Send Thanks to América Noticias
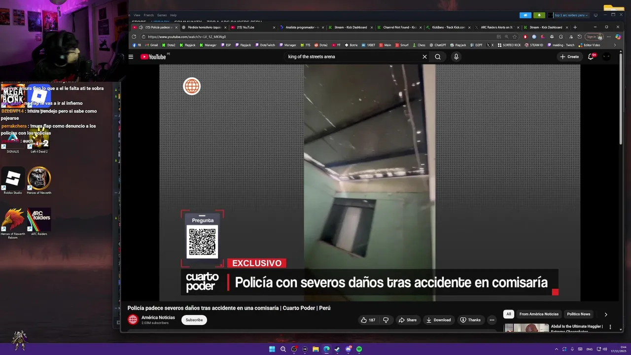This screenshot has height=355, width=631. coord(470,320)
